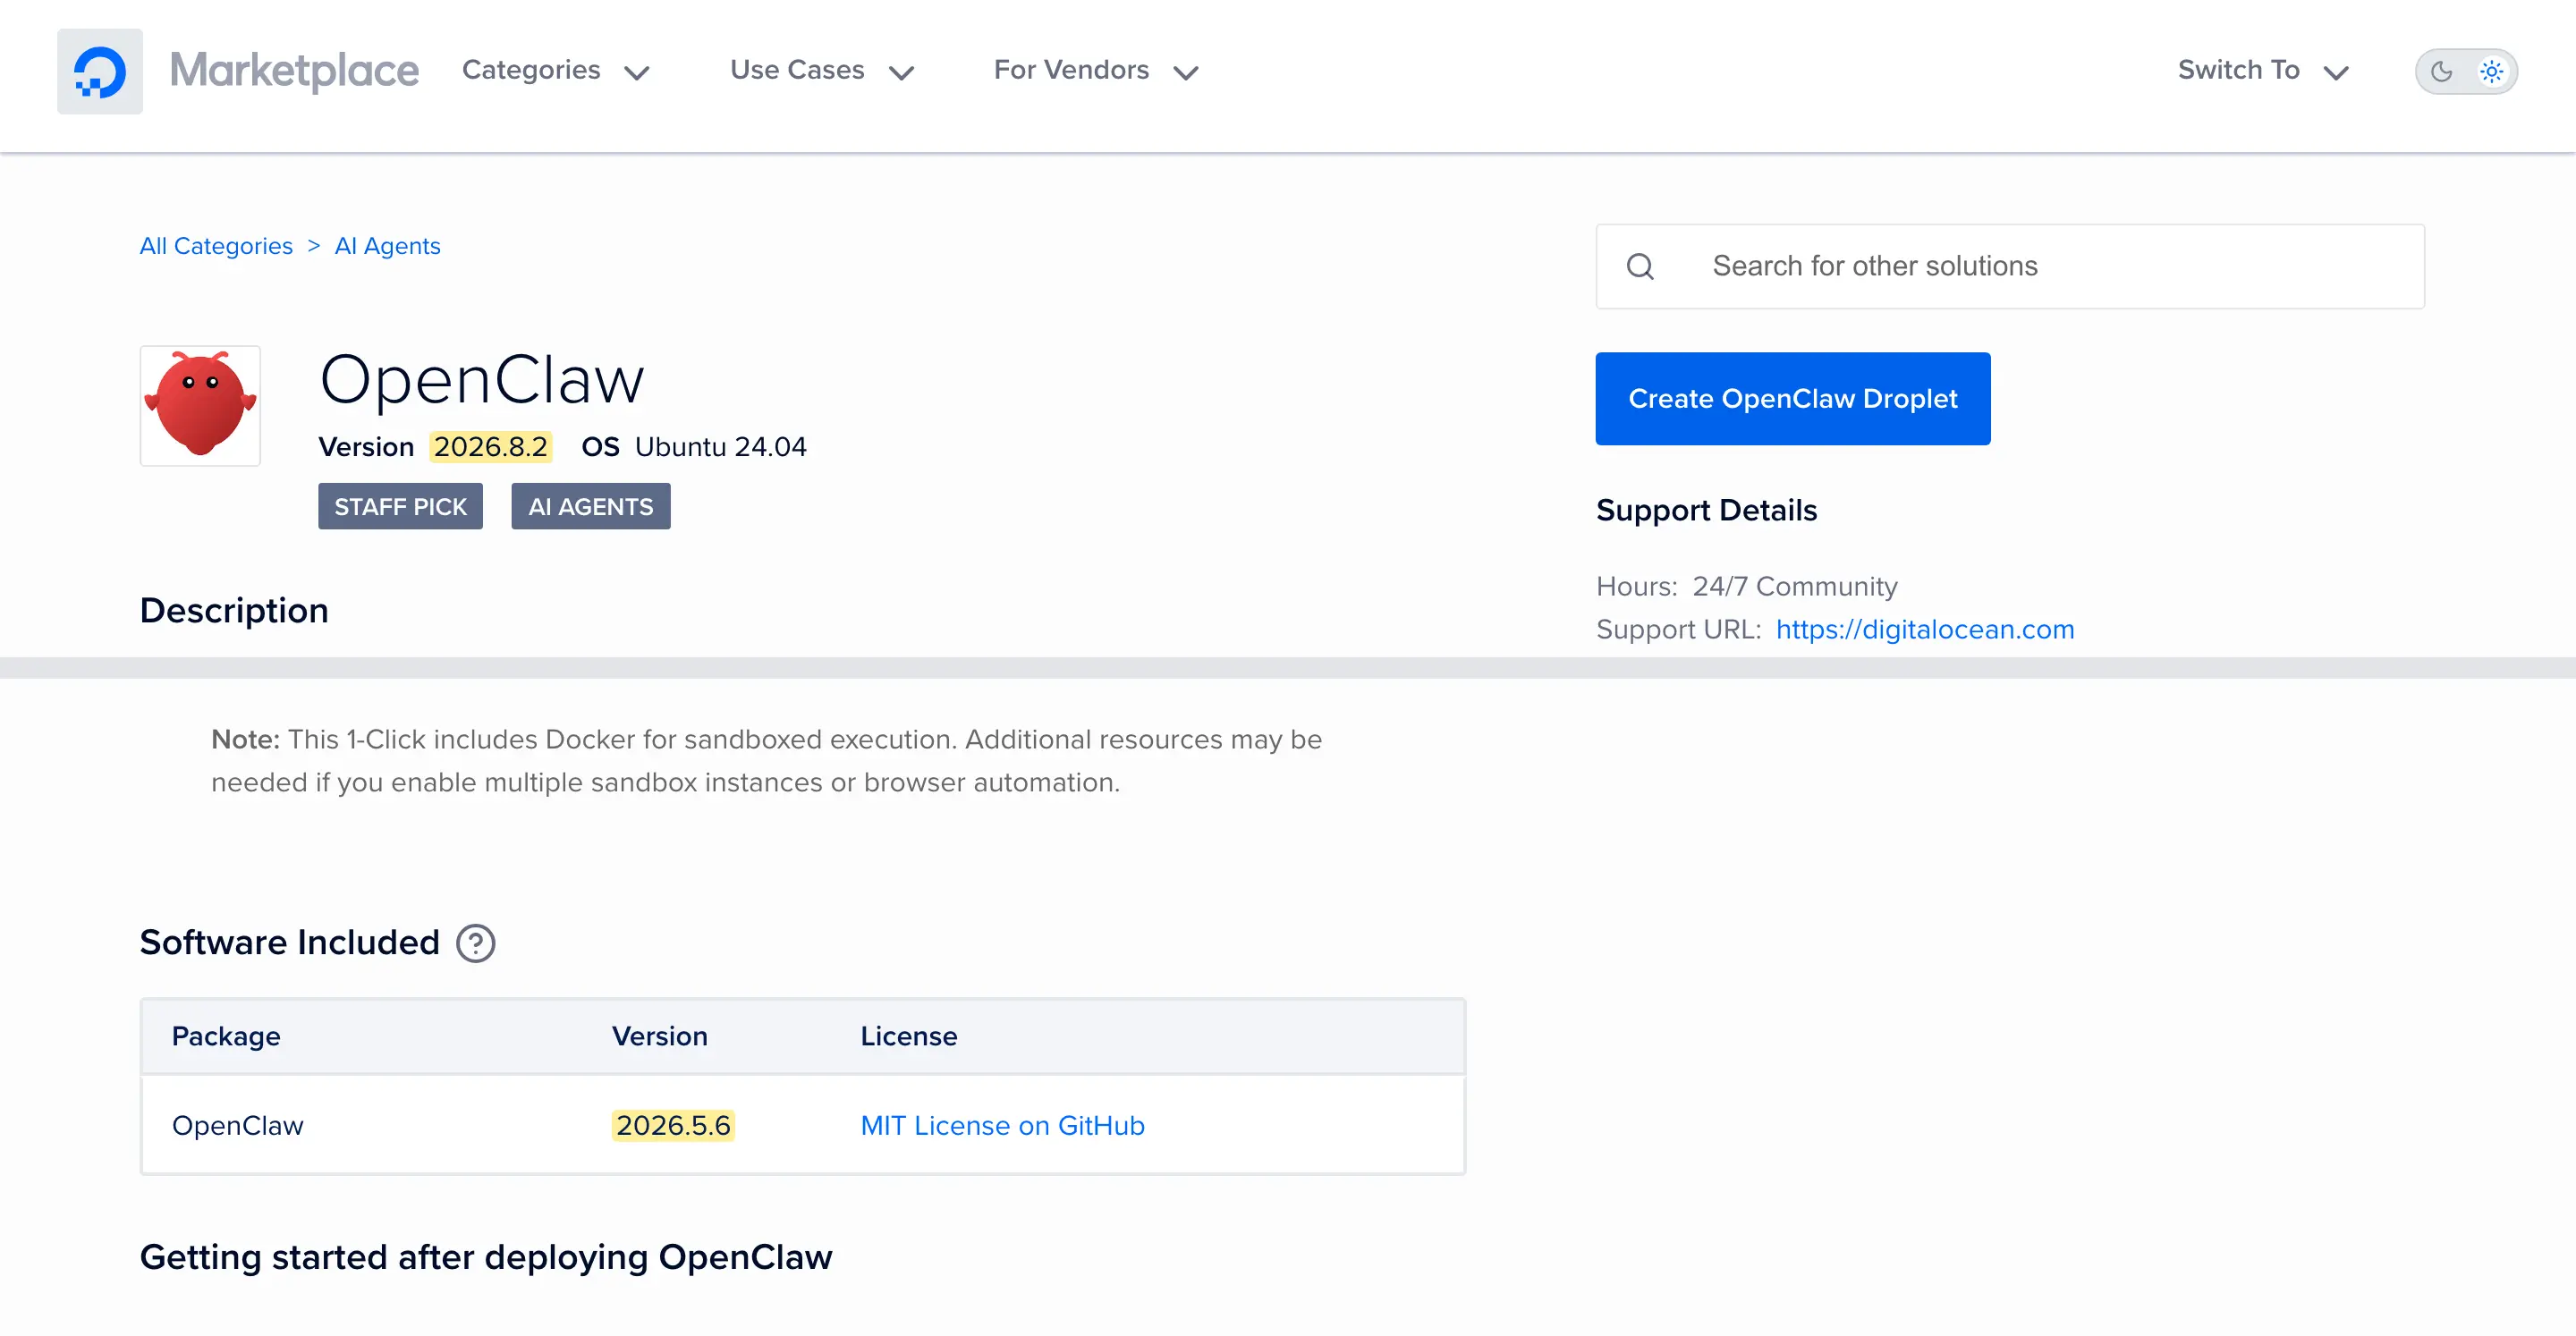Click the Software Included help icon
Viewport: 2576px width, 1336px height.
(x=476, y=943)
